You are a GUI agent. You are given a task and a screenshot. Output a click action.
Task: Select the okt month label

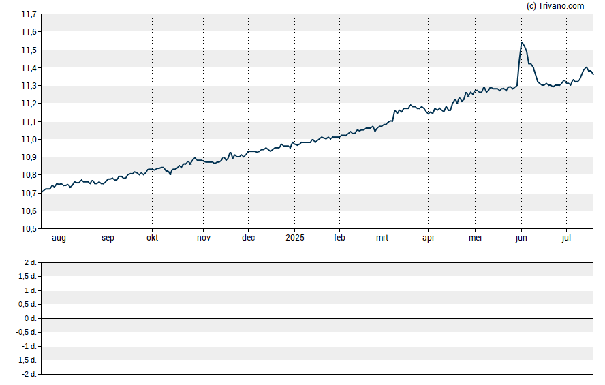tap(152, 238)
